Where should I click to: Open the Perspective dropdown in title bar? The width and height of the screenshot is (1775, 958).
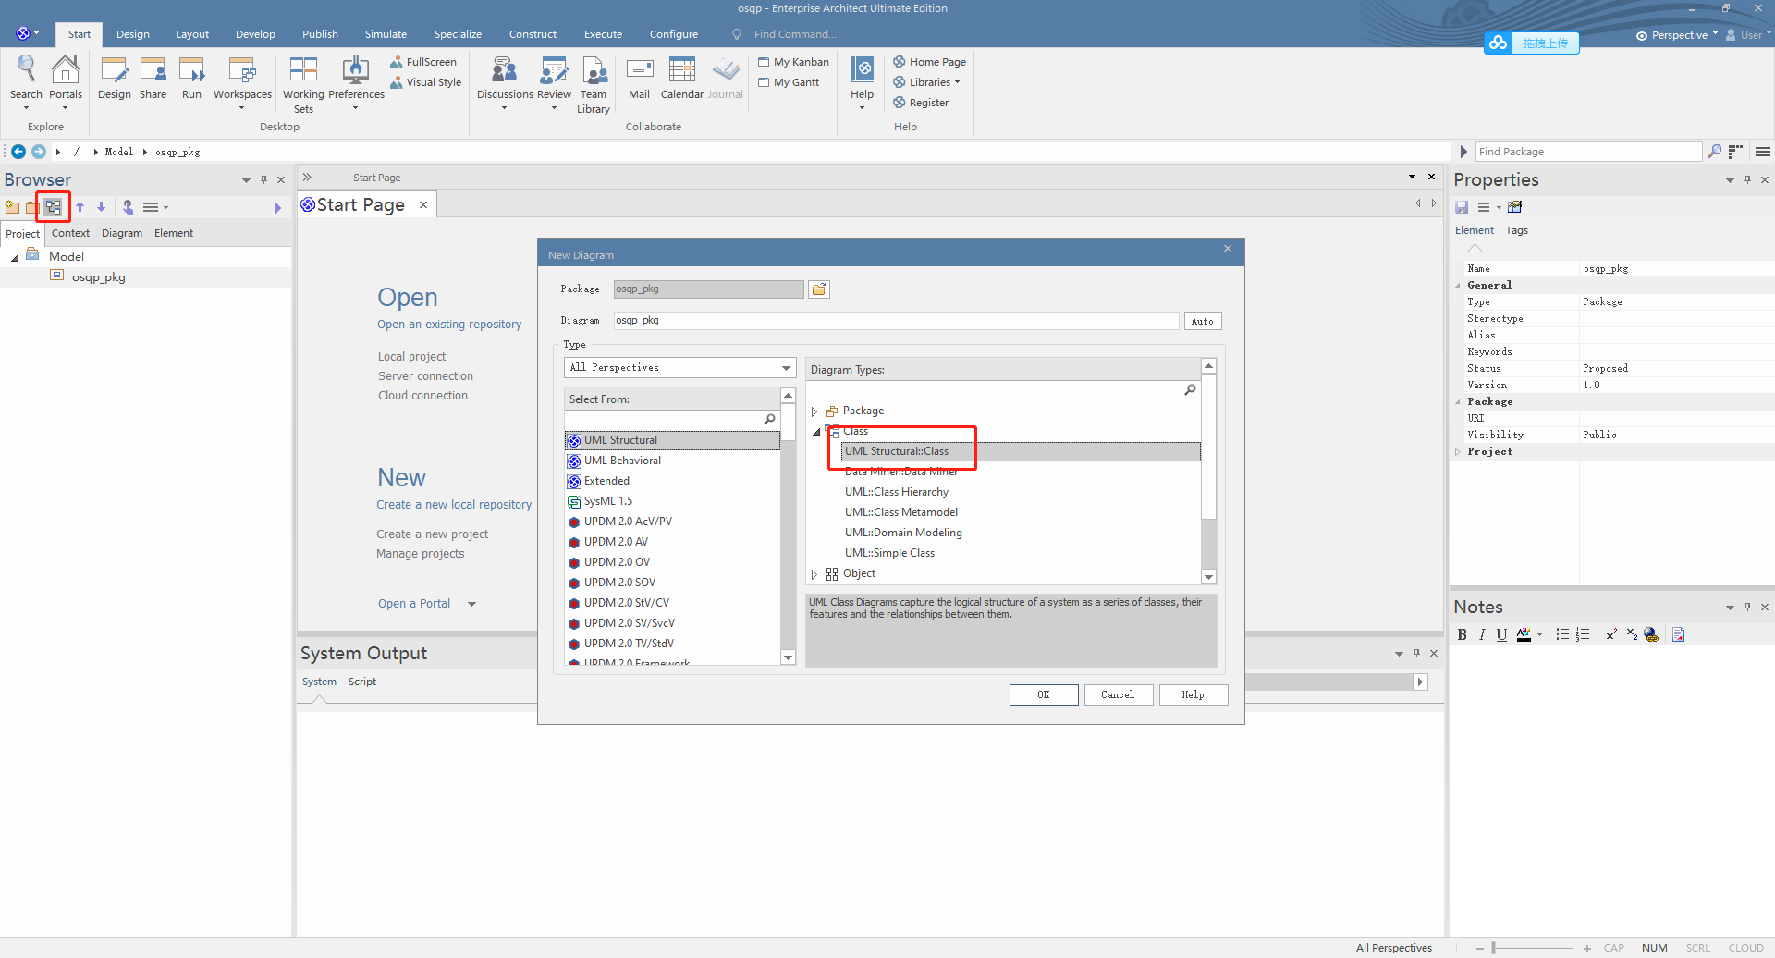pos(1677,35)
